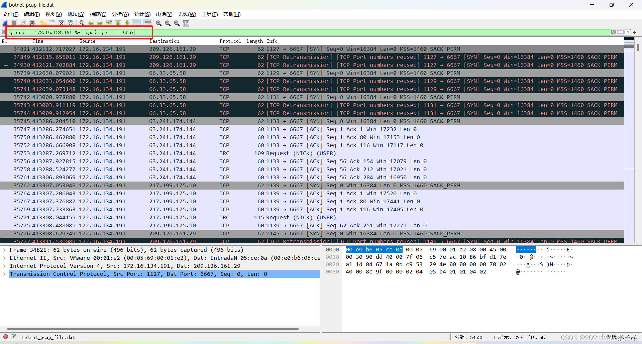
Task: Open the 视图(V) menu
Action: click(54, 14)
